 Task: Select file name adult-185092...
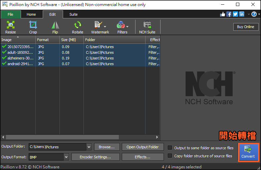[20, 52]
